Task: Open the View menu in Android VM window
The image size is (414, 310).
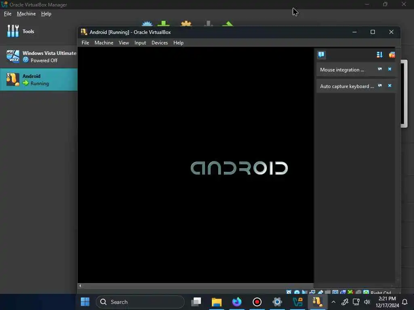Action: click(x=124, y=43)
